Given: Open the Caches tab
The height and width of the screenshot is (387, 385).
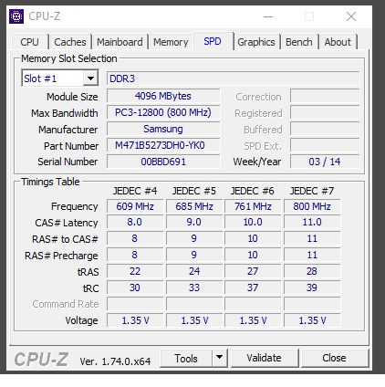Looking at the screenshot, I should pyautogui.click(x=70, y=42).
